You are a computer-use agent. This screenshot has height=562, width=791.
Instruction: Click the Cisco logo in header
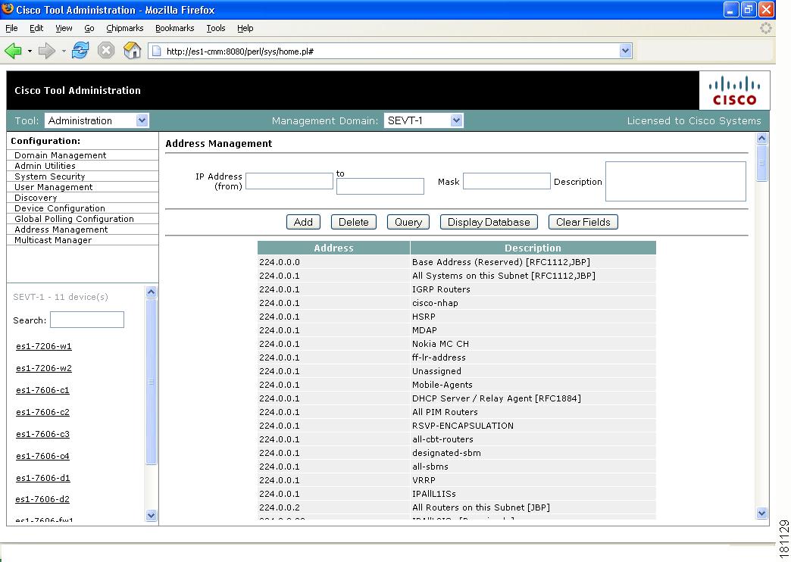coord(734,91)
